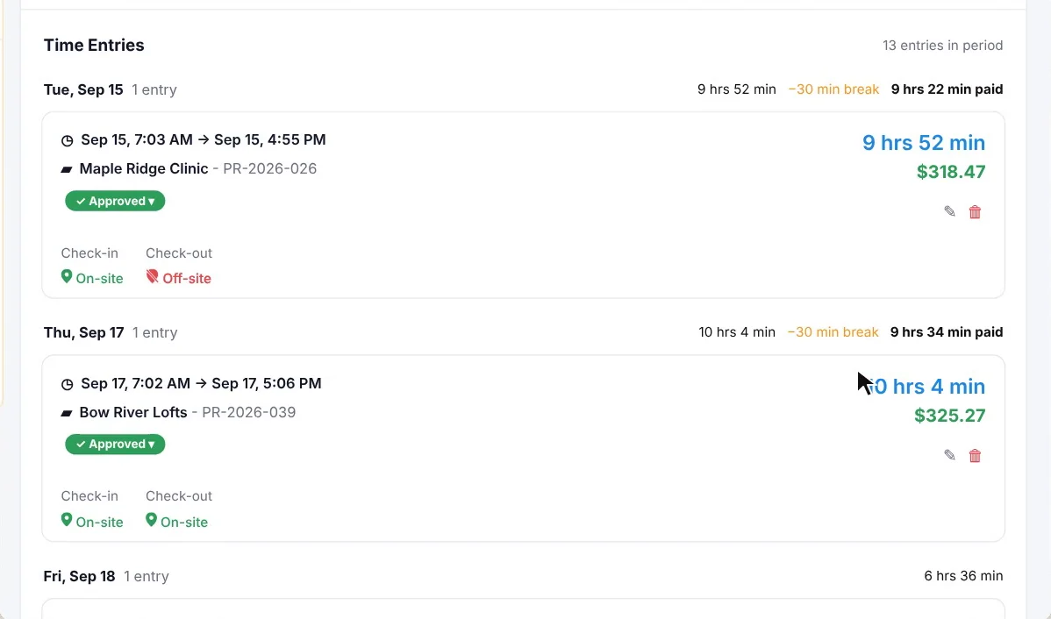Click the $325.27 earnings amount
1051x619 pixels.
(x=950, y=416)
